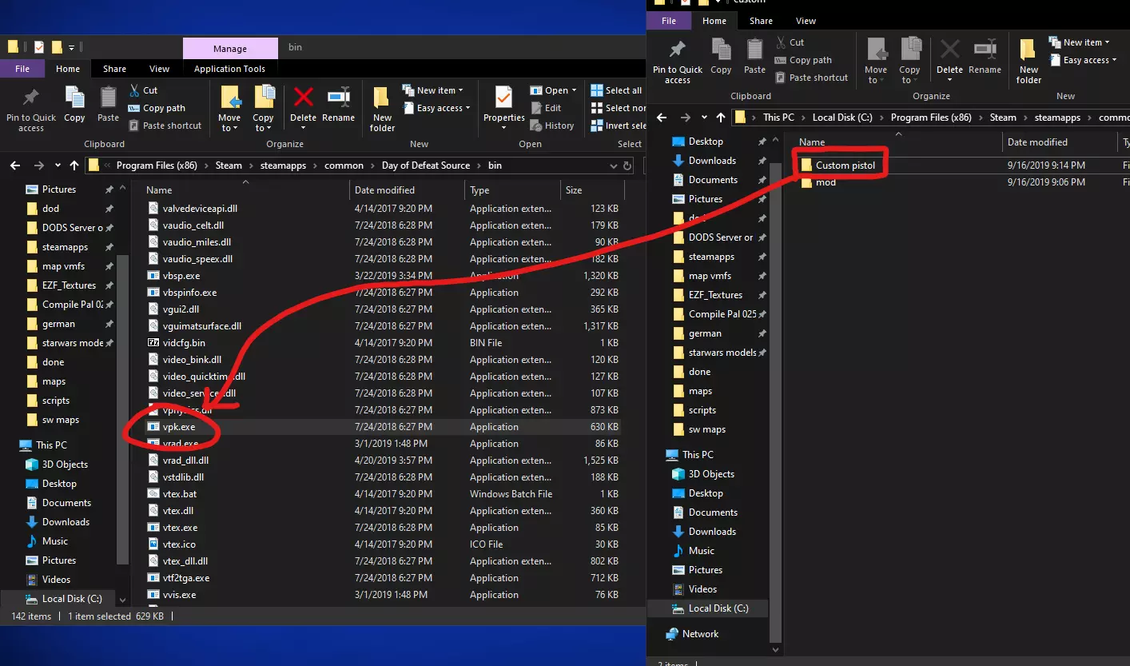Screen dimensions: 1130x666
Task: Open Network in right navigation pane
Action: [x=700, y=634]
